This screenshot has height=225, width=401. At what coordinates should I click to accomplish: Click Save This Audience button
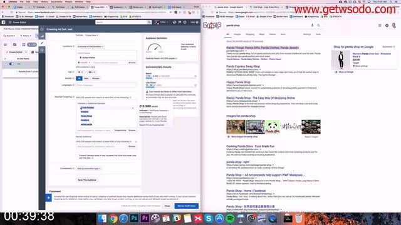click(87, 180)
